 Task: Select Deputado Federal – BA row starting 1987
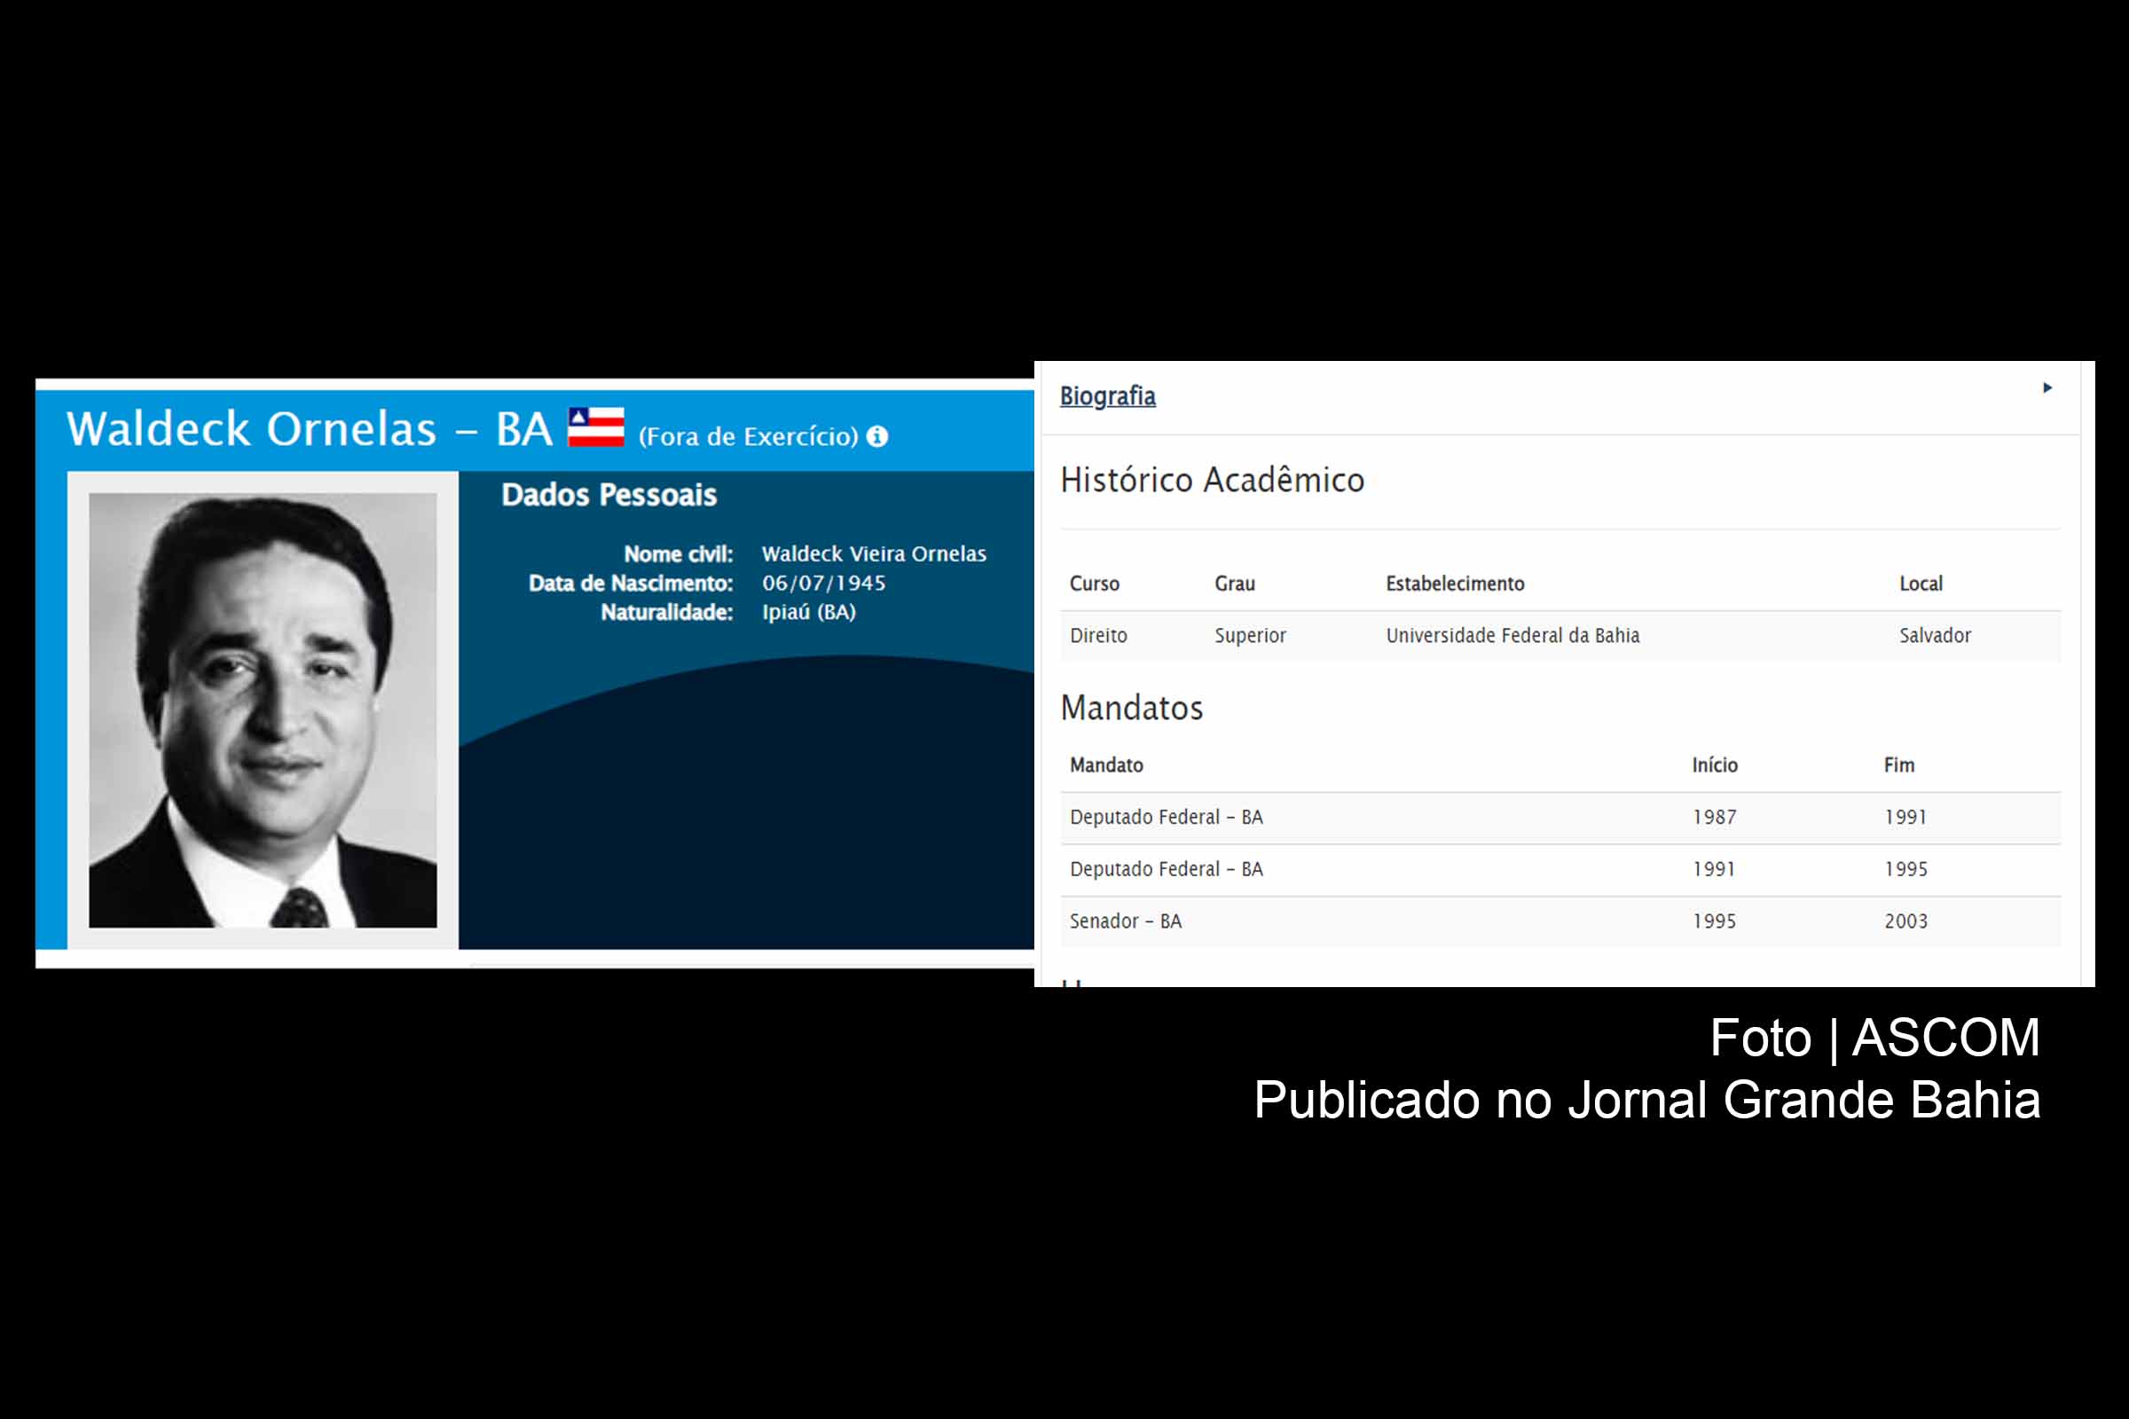(x=1560, y=818)
